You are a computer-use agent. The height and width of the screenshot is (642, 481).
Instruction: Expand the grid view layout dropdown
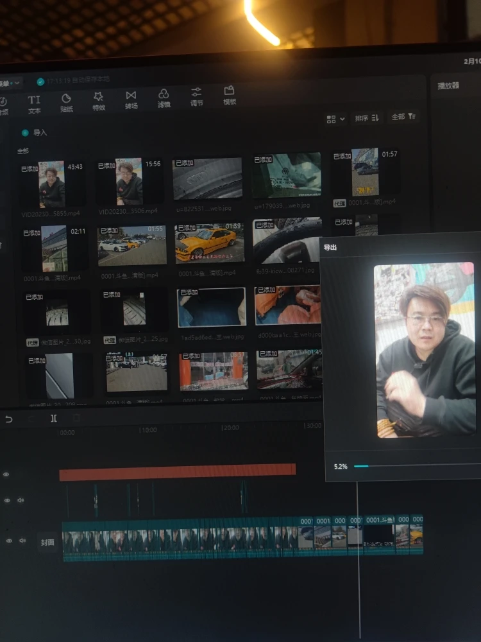click(335, 119)
